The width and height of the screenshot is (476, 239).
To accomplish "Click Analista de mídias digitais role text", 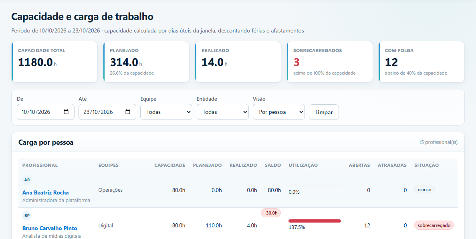I will coord(52,236).
